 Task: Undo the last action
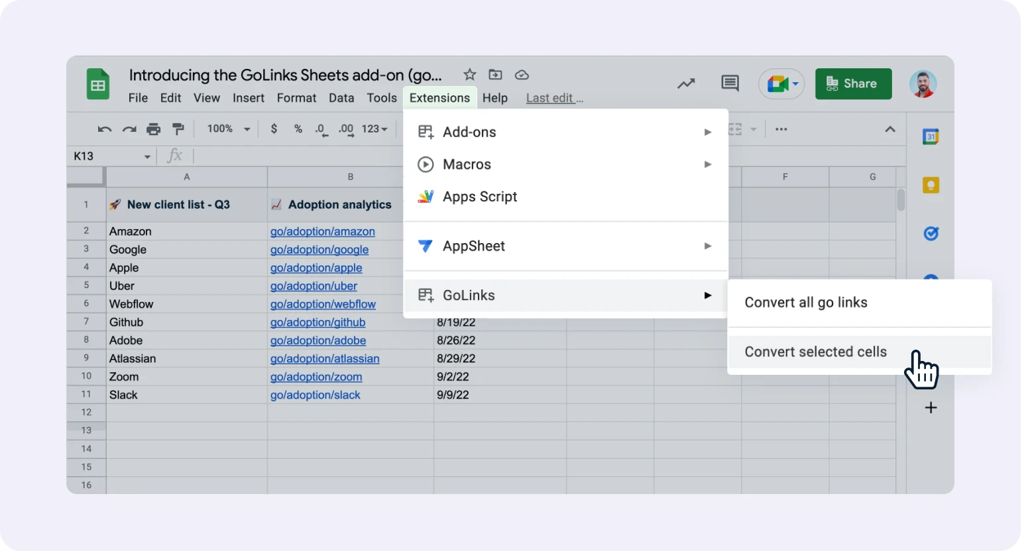[104, 128]
